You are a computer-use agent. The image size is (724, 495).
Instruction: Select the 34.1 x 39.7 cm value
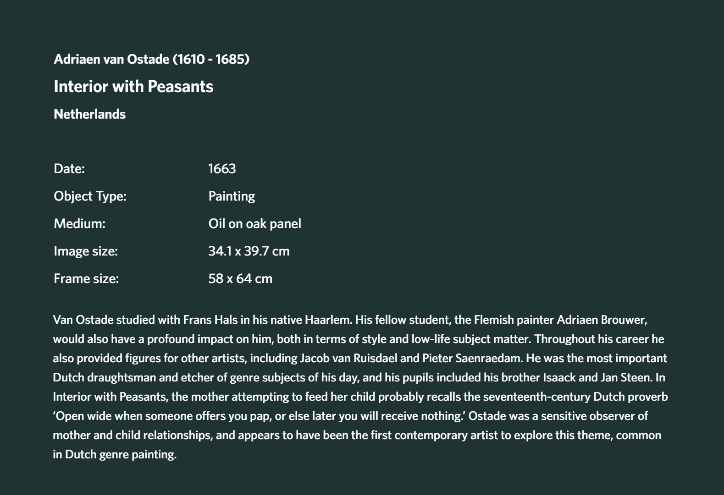click(x=249, y=251)
